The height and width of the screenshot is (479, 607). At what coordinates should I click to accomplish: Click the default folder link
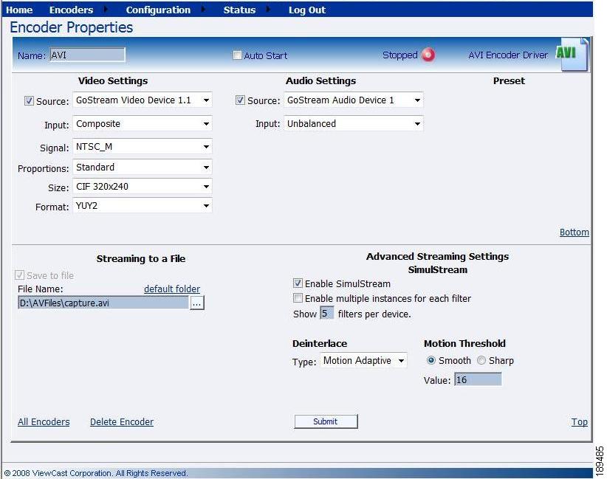pyautogui.click(x=172, y=289)
